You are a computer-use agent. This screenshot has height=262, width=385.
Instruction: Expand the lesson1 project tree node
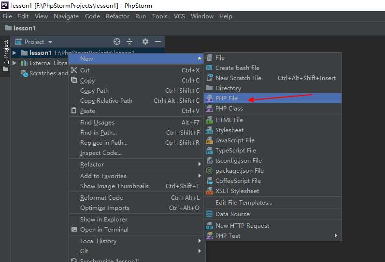point(14,53)
